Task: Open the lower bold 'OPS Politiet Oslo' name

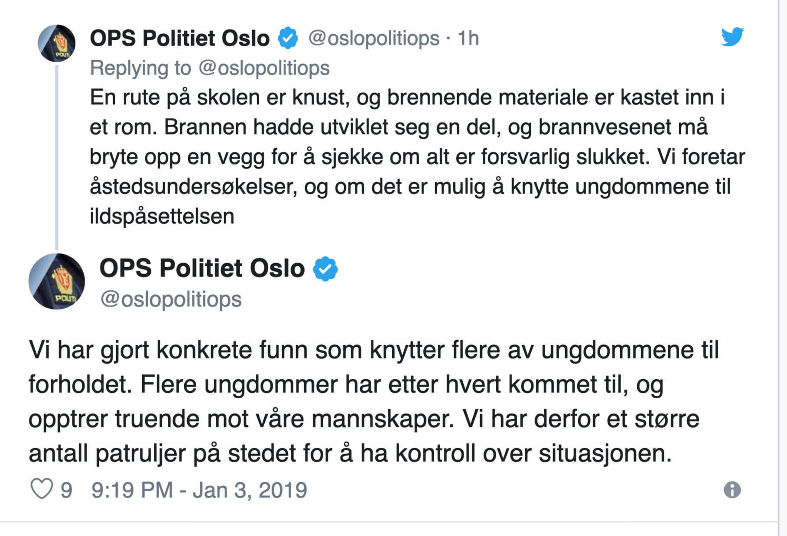Action: [202, 268]
